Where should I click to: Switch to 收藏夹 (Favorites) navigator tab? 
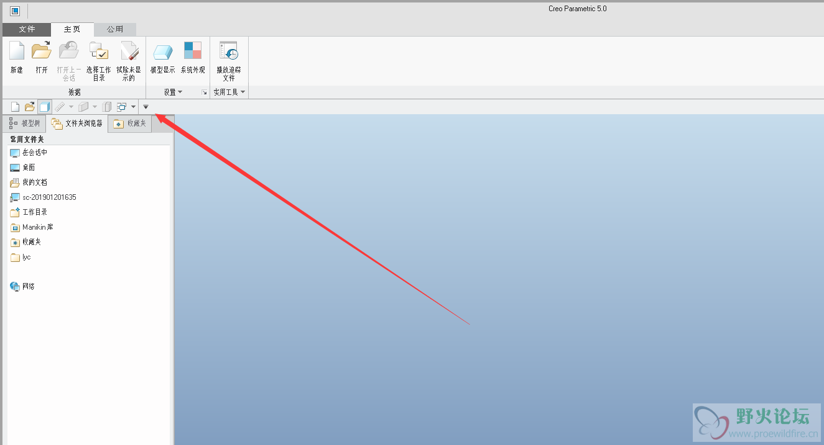(x=130, y=124)
